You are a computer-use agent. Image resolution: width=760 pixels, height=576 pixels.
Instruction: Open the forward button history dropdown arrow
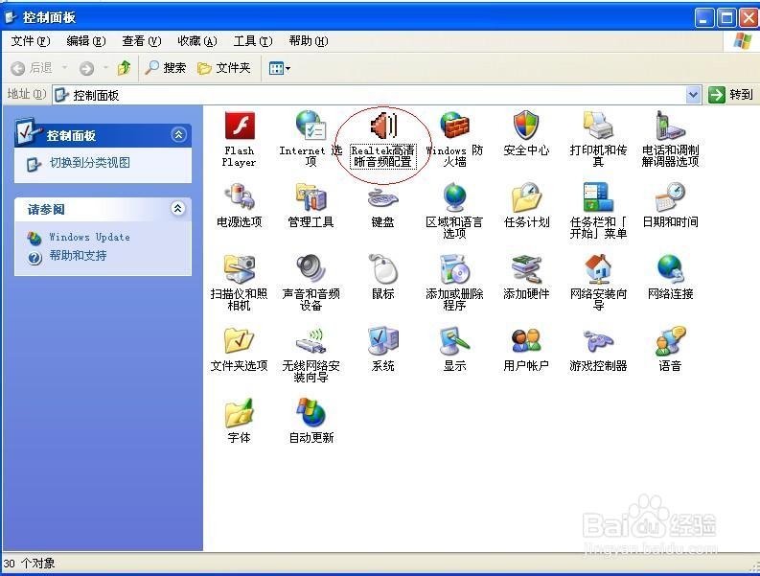(105, 68)
